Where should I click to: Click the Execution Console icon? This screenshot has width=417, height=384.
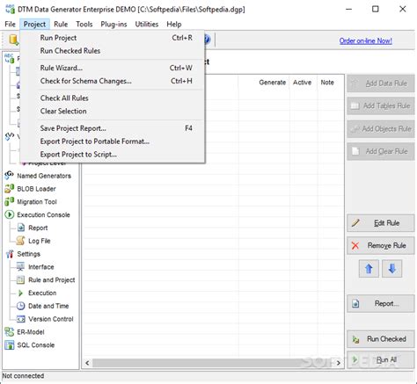[9, 214]
